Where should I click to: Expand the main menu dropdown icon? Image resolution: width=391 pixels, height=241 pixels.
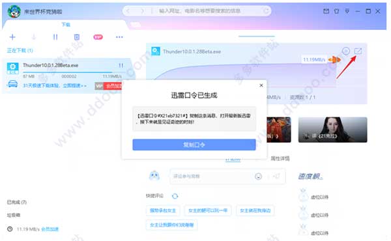click(x=347, y=11)
